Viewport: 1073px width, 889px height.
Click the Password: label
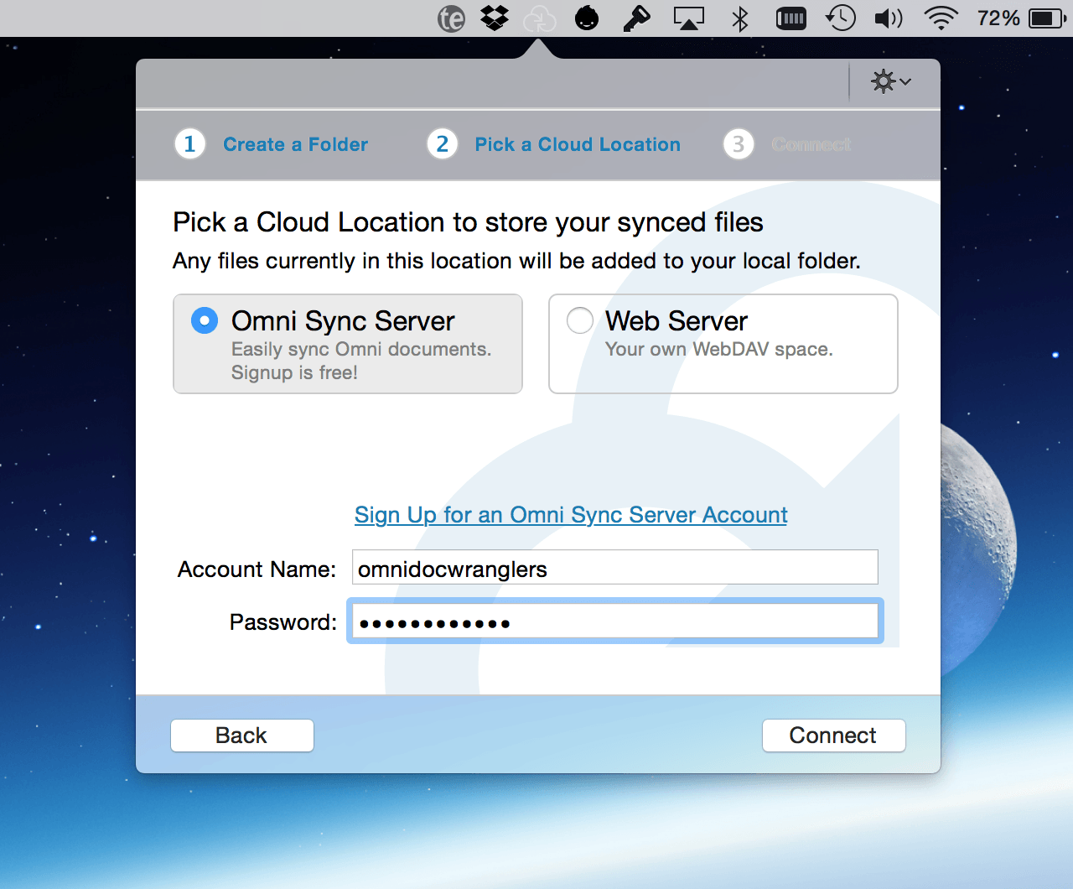coord(283,622)
